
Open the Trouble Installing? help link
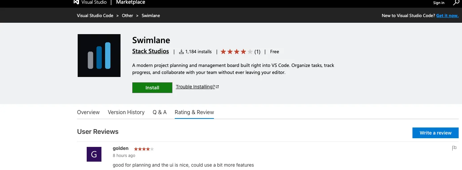[x=197, y=87]
